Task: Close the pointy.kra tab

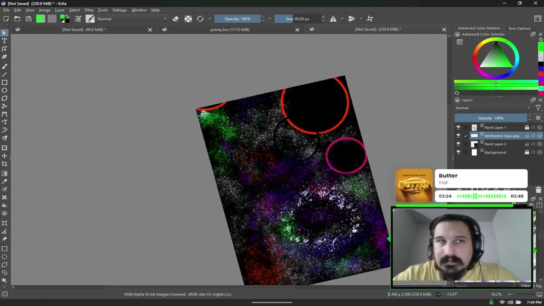Action: [297, 30]
